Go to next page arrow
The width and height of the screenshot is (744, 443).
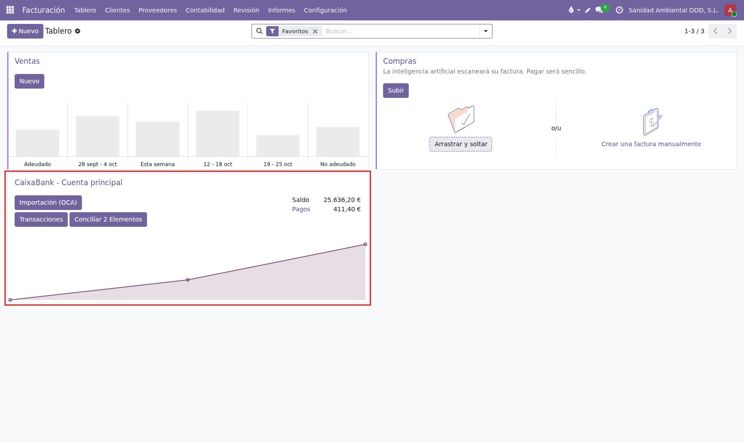pyautogui.click(x=730, y=31)
